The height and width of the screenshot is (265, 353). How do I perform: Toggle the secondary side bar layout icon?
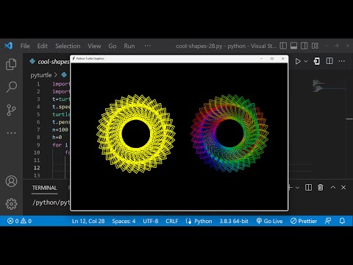[304, 46]
